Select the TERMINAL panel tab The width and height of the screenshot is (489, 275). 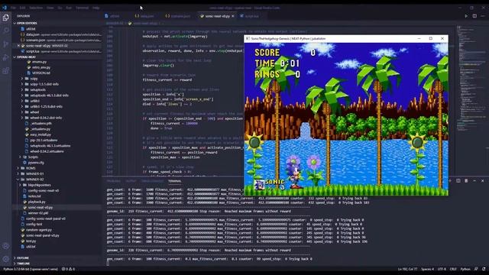[x=175, y=181]
